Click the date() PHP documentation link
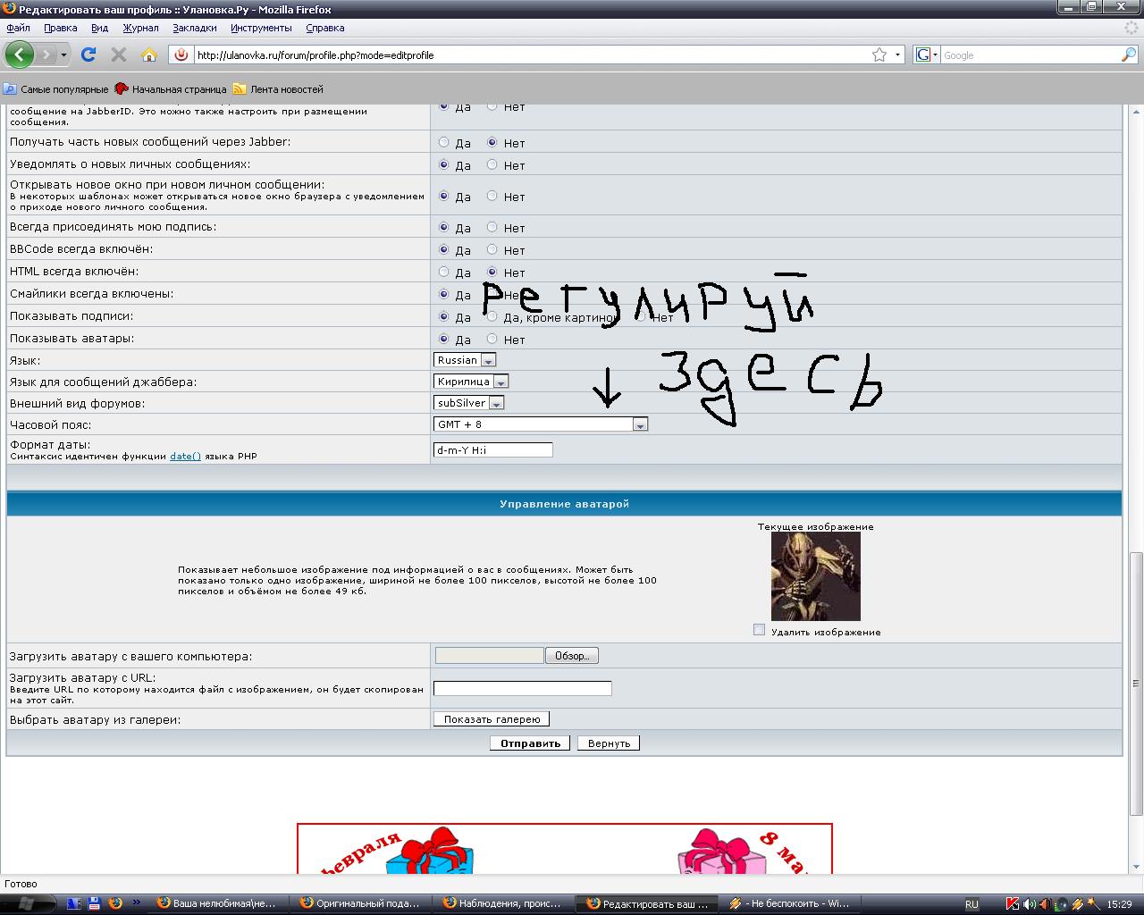This screenshot has width=1144, height=915. pyautogui.click(x=184, y=456)
